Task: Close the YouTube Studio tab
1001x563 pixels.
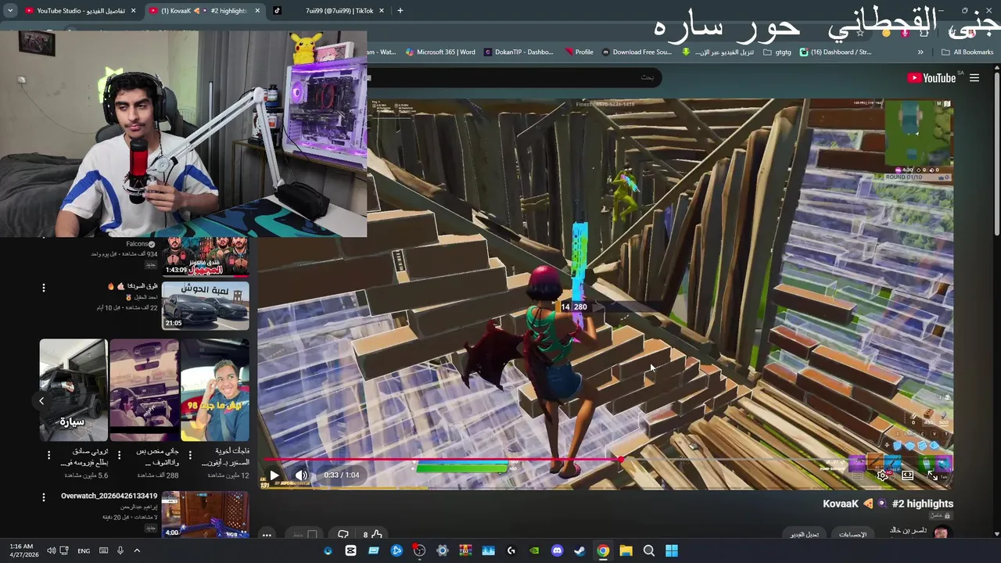Action: 133,11
